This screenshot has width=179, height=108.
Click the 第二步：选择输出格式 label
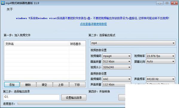(102, 35)
